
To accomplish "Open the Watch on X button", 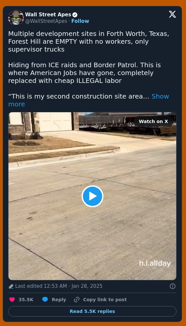I will coord(153,121).
